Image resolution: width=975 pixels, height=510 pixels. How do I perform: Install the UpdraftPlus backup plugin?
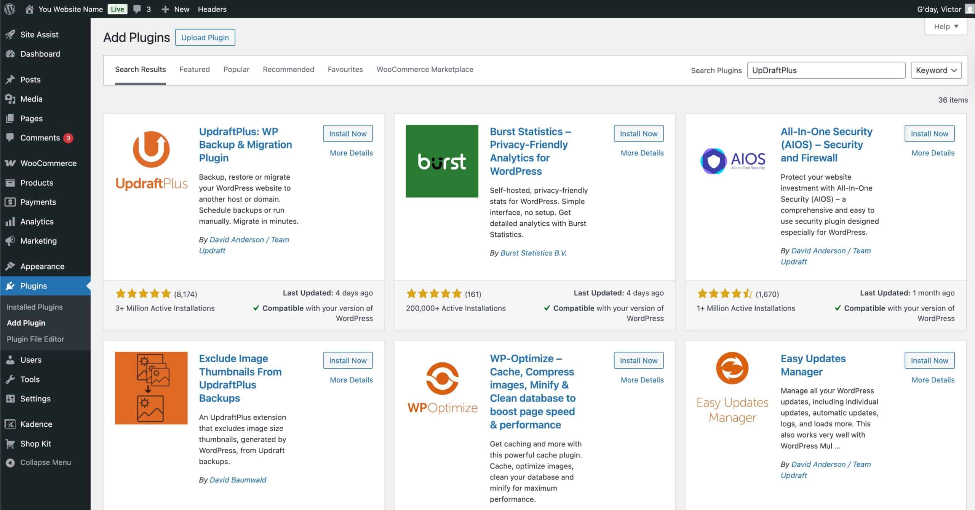coord(347,134)
